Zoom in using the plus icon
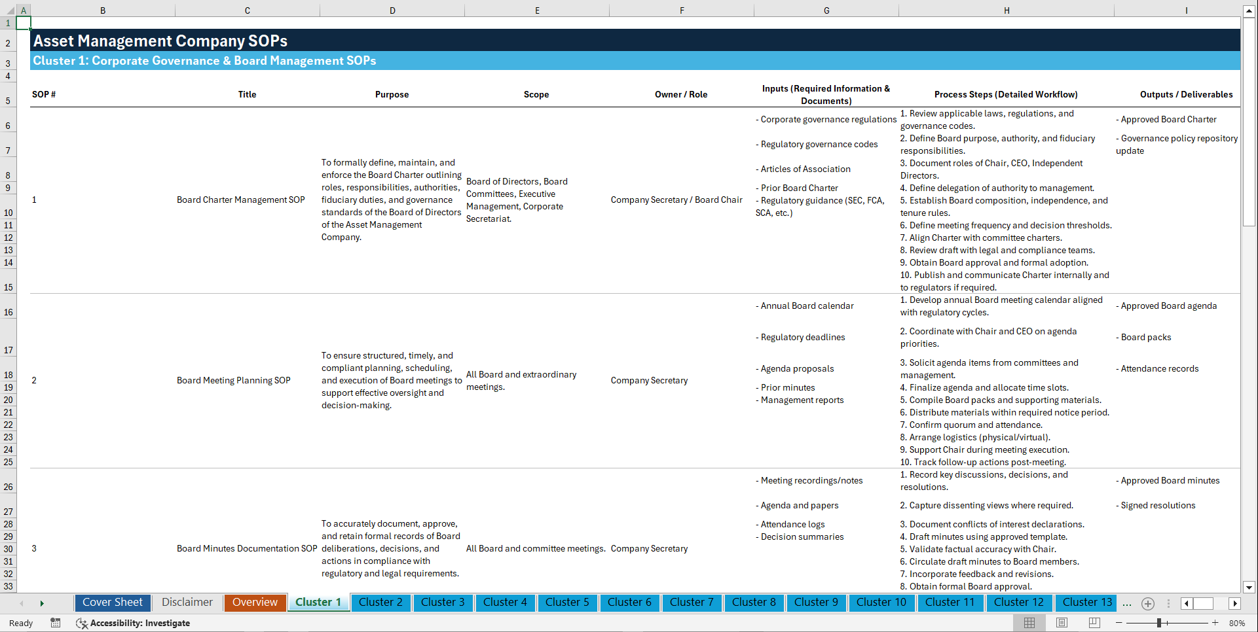The image size is (1258, 632). click(1216, 623)
